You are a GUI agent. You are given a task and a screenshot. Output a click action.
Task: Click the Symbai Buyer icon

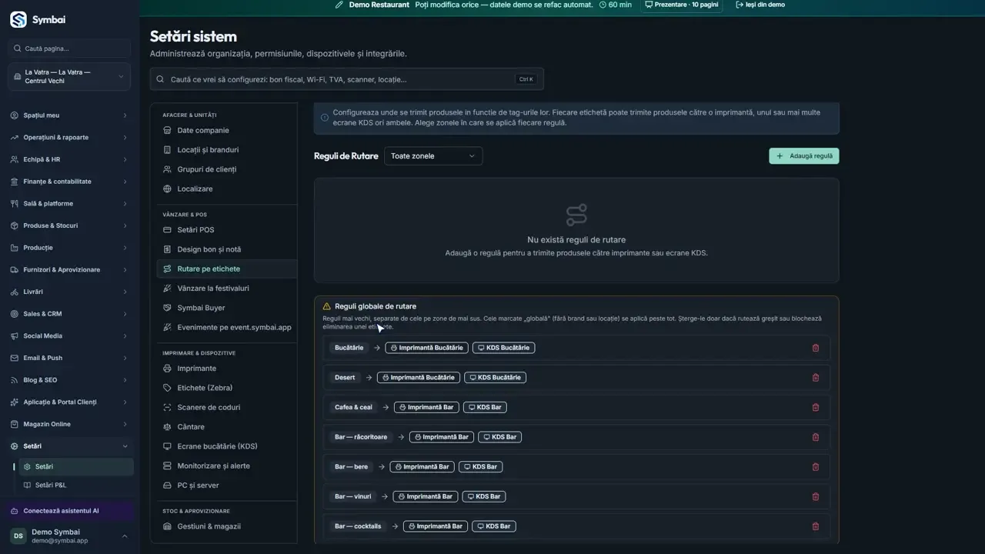168,308
